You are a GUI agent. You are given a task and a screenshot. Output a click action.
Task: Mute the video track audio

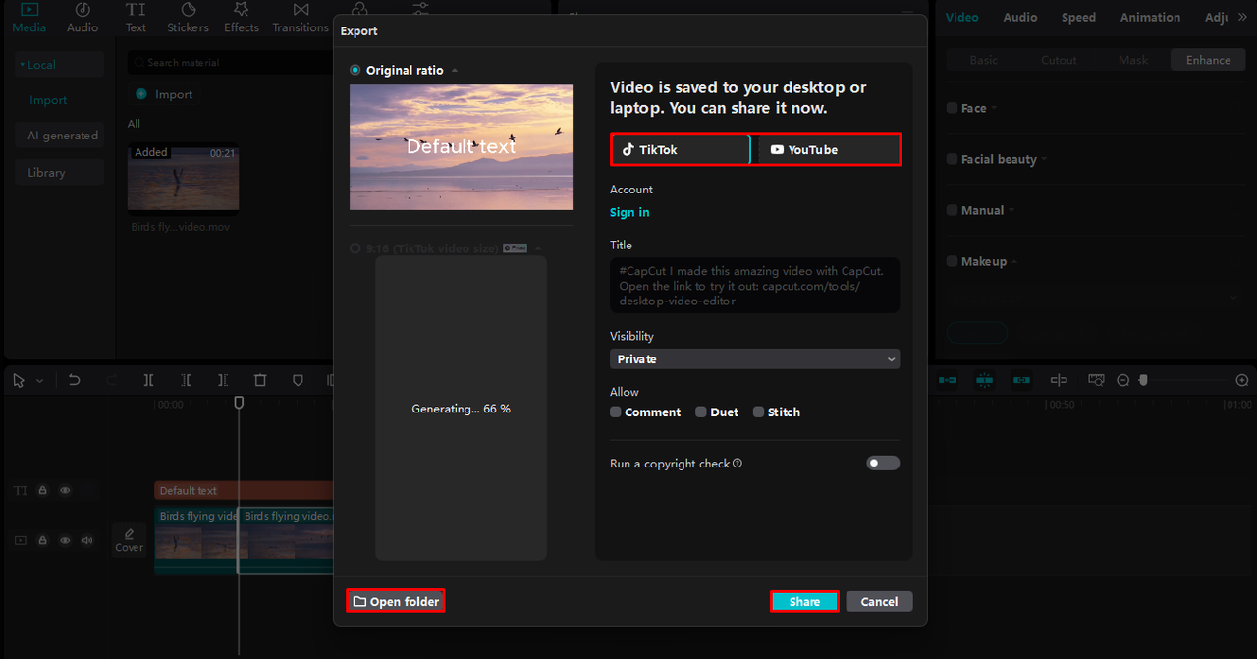(87, 540)
